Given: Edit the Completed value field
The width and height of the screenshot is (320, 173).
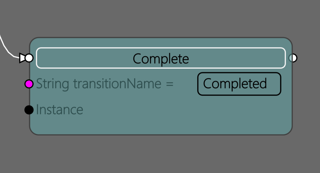Looking at the screenshot, I should [x=239, y=84].
